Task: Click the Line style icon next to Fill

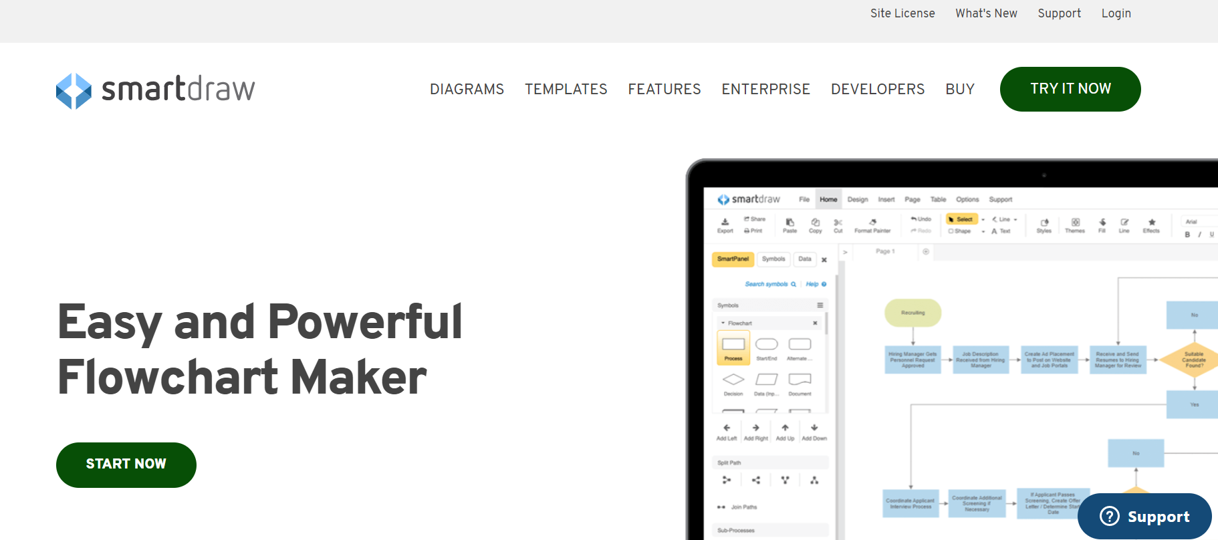Action: coord(1124,225)
